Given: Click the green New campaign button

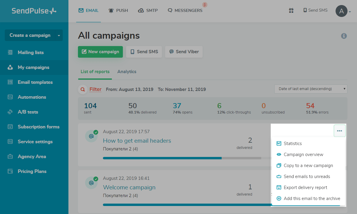Looking at the screenshot, I should pos(100,52).
